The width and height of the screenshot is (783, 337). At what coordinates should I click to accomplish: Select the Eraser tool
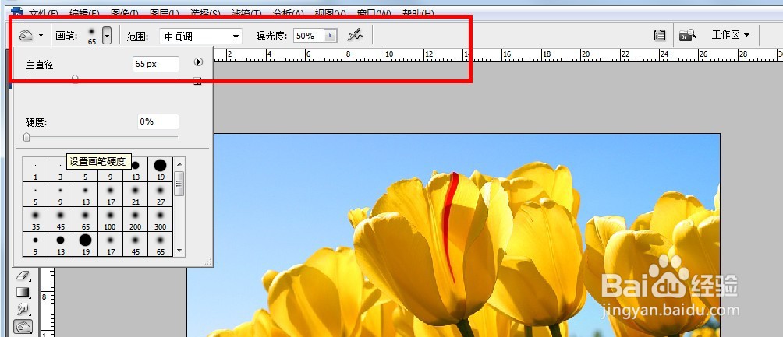pos(24,276)
